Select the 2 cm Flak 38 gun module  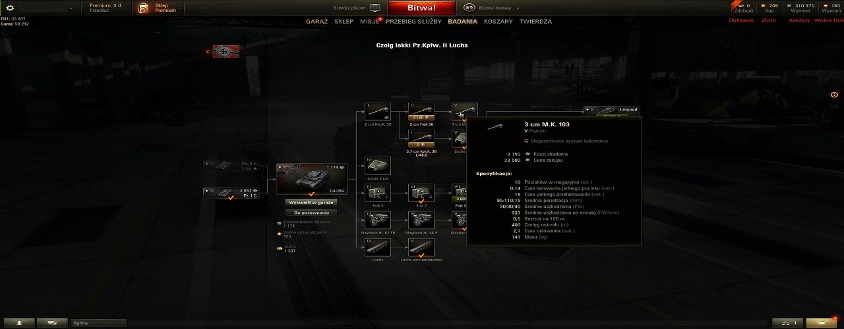tap(421, 111)
